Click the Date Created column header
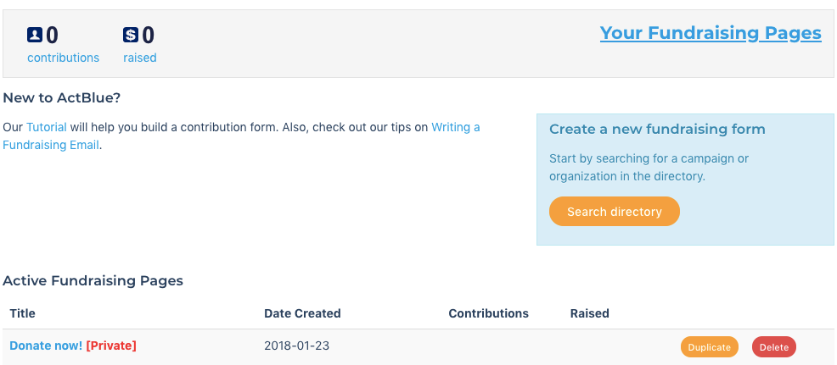Image resolution: width=837 pixels, height=365 pixels. point(302,313)
